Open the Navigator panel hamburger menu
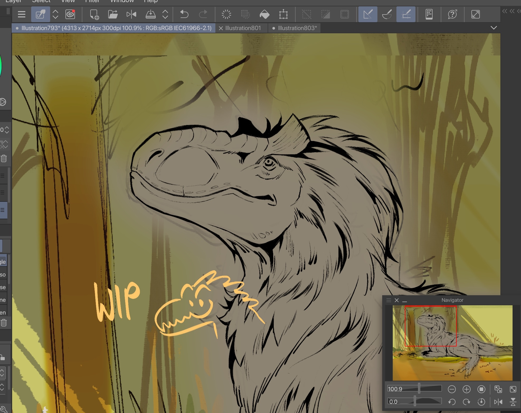This screenshot has height=413, width=521. [x=389, y=300]
